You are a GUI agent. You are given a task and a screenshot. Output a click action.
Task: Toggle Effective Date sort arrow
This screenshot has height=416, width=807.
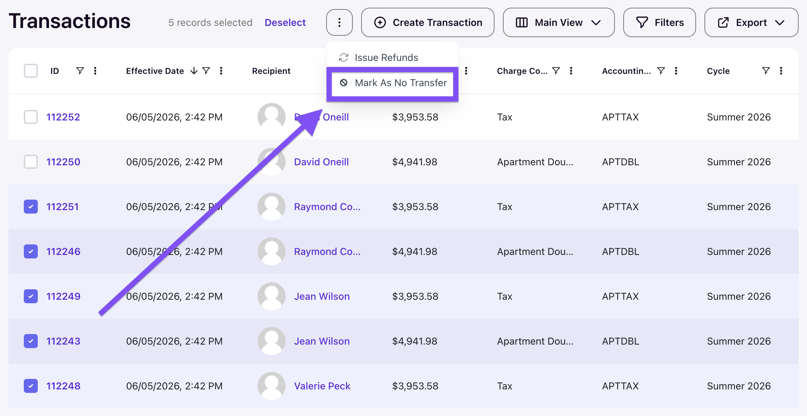(194, 71)
